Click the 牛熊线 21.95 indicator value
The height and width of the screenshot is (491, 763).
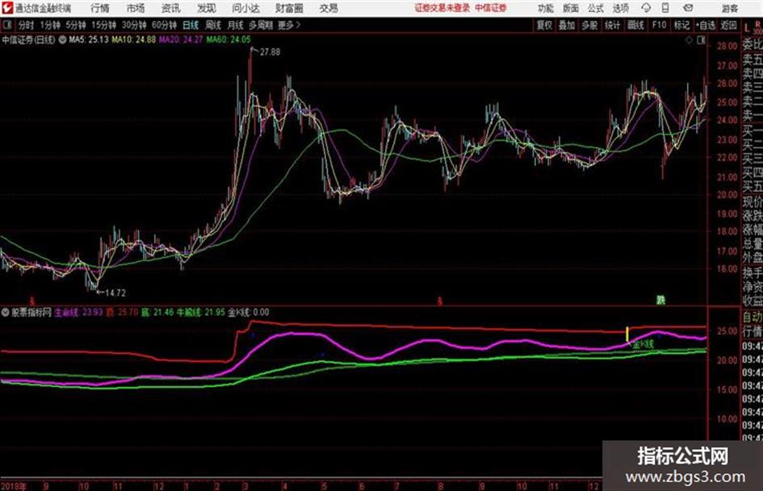coord(200,312)
